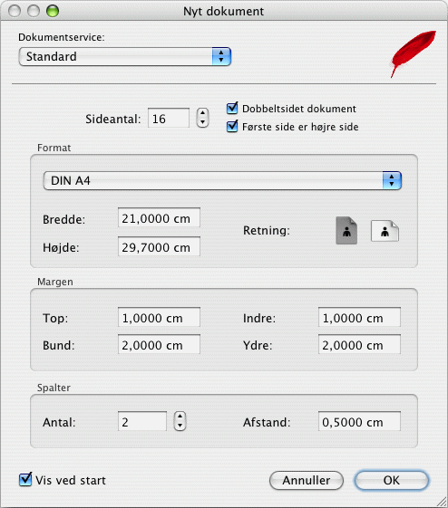Select landscape orientation icon
448x508 pixels.
[x=385, y=231]
